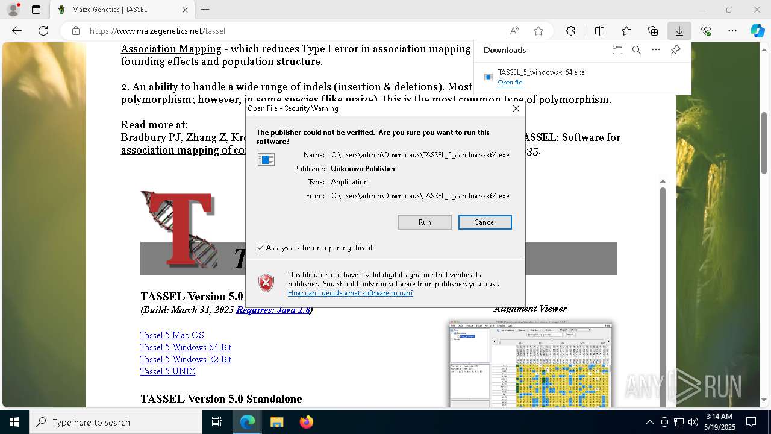Image resolution: width=771 pixels, height=434 pixels.
Task: Download Tassel 5 Windows 64 Bit
Action: pyautogui.click(x=186, y=347)
